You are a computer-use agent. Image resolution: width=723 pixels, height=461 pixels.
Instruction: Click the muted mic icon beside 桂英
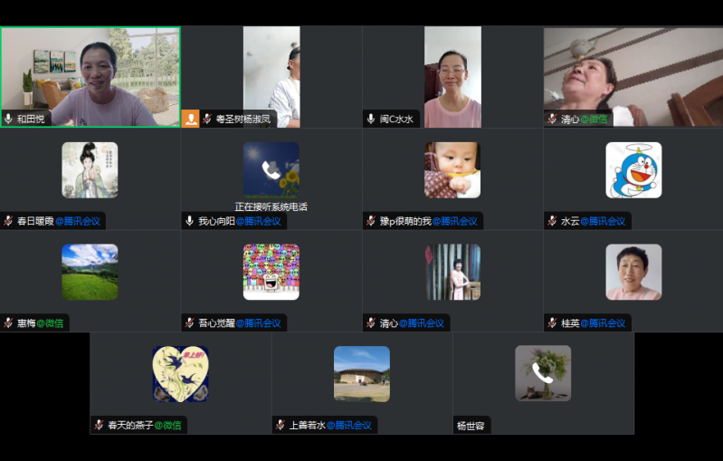pyautogui.click(x=552, y=323)
